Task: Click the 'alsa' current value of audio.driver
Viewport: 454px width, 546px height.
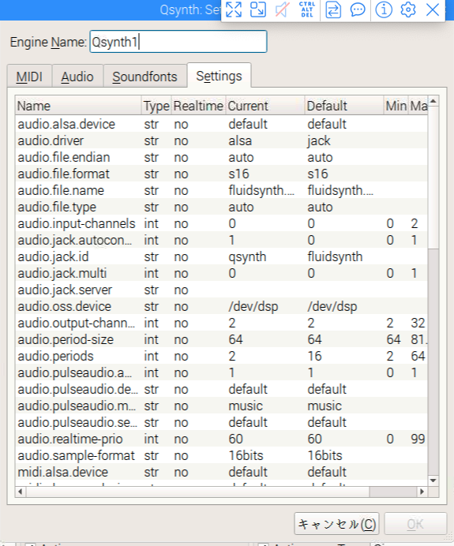Action: [240, 141]
